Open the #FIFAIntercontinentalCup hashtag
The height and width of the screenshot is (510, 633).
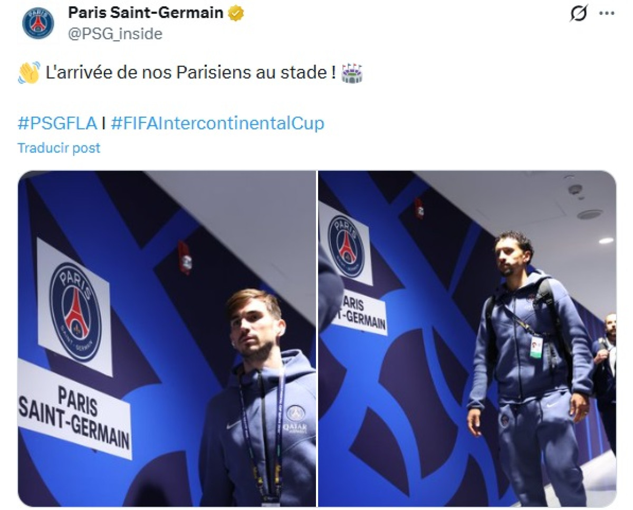[217, 123]
